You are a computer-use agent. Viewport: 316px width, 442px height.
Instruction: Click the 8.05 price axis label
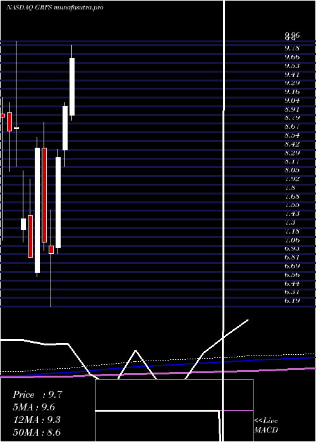coord(292,170)
